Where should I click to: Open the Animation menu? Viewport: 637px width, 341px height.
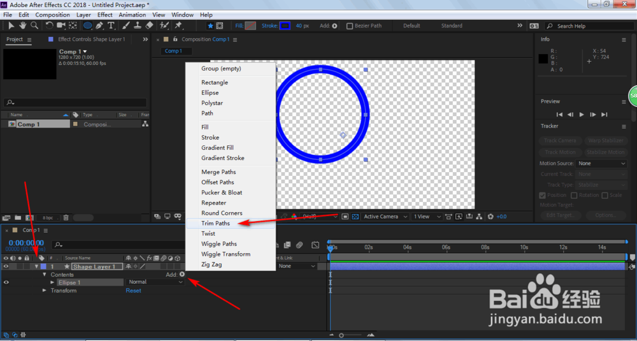[132, 15]
